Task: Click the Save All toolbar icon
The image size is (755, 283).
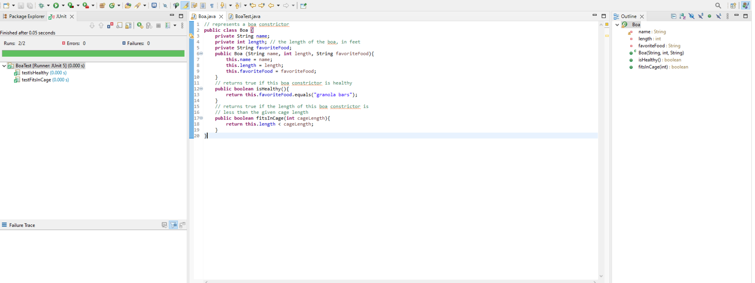Action: (x=30, y=6)
